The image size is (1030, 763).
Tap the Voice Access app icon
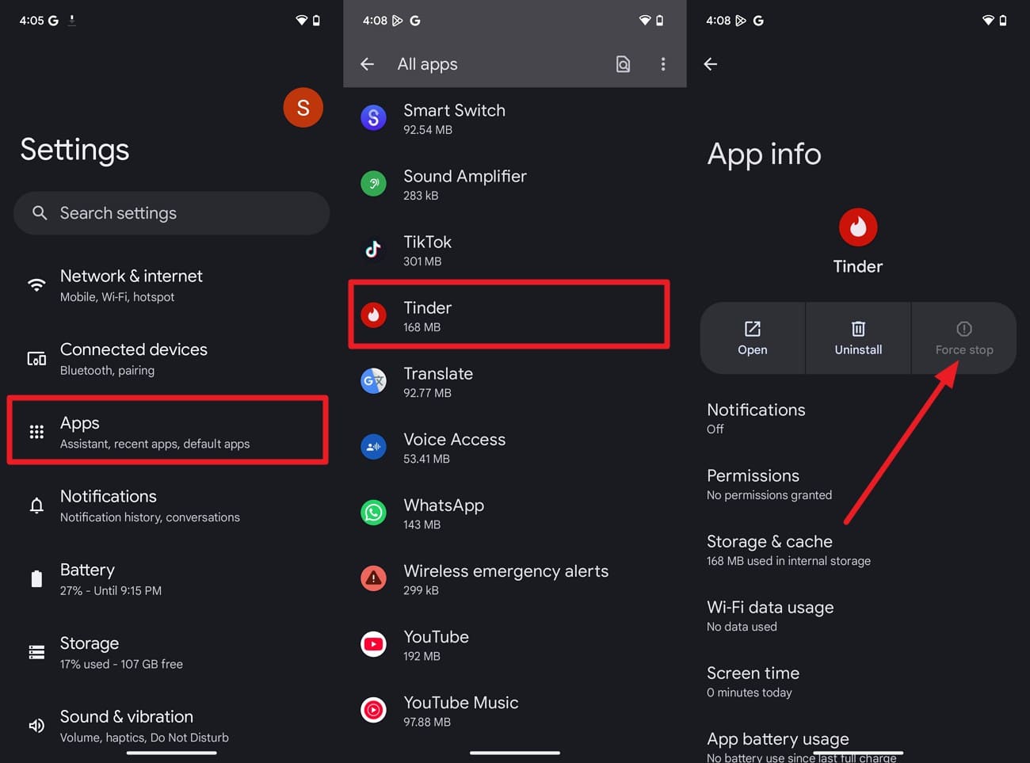point(373,447)
